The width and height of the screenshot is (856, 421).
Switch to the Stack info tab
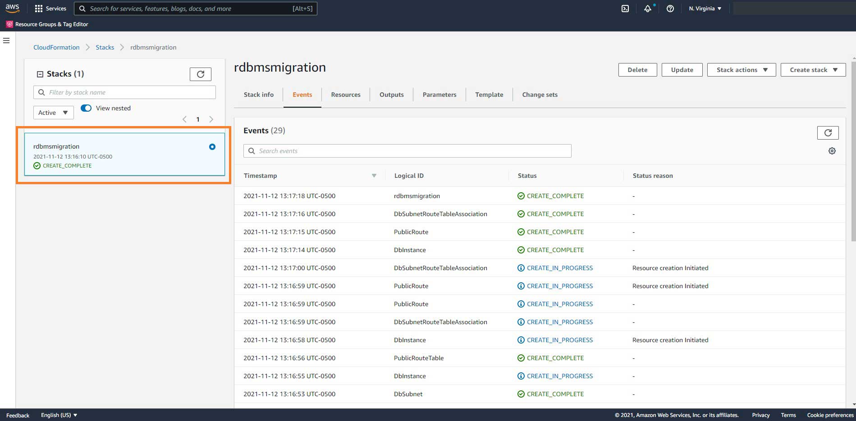point(259,95)
